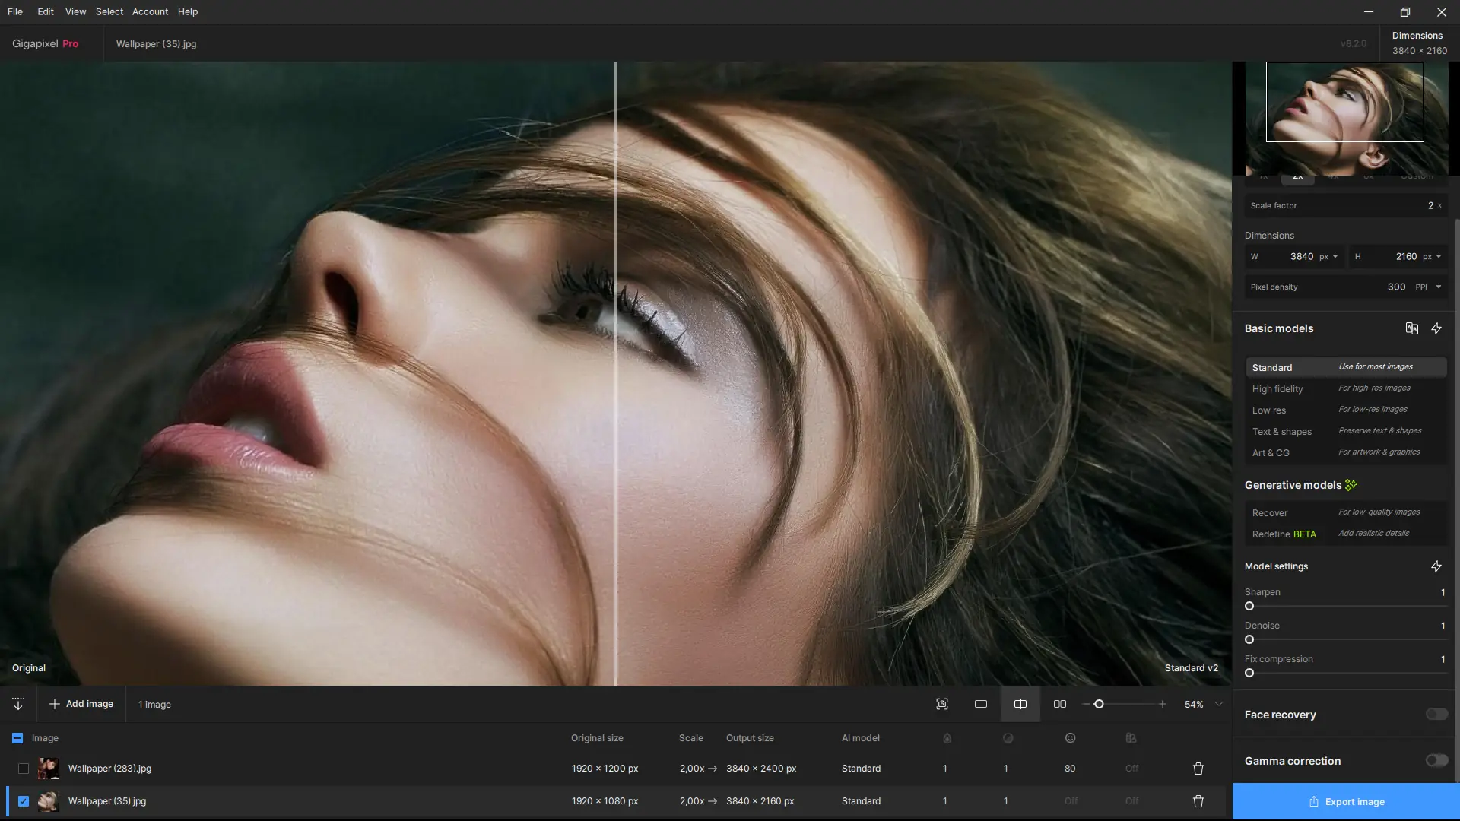Click the Basic models auto lightning icon
This screenshot has height=821, width=1460.
[1436, 328]
